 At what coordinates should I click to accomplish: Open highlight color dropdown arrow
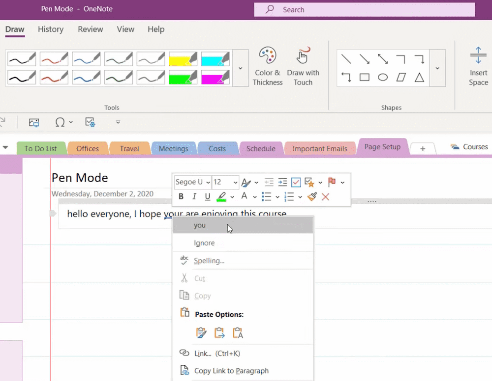232,197
